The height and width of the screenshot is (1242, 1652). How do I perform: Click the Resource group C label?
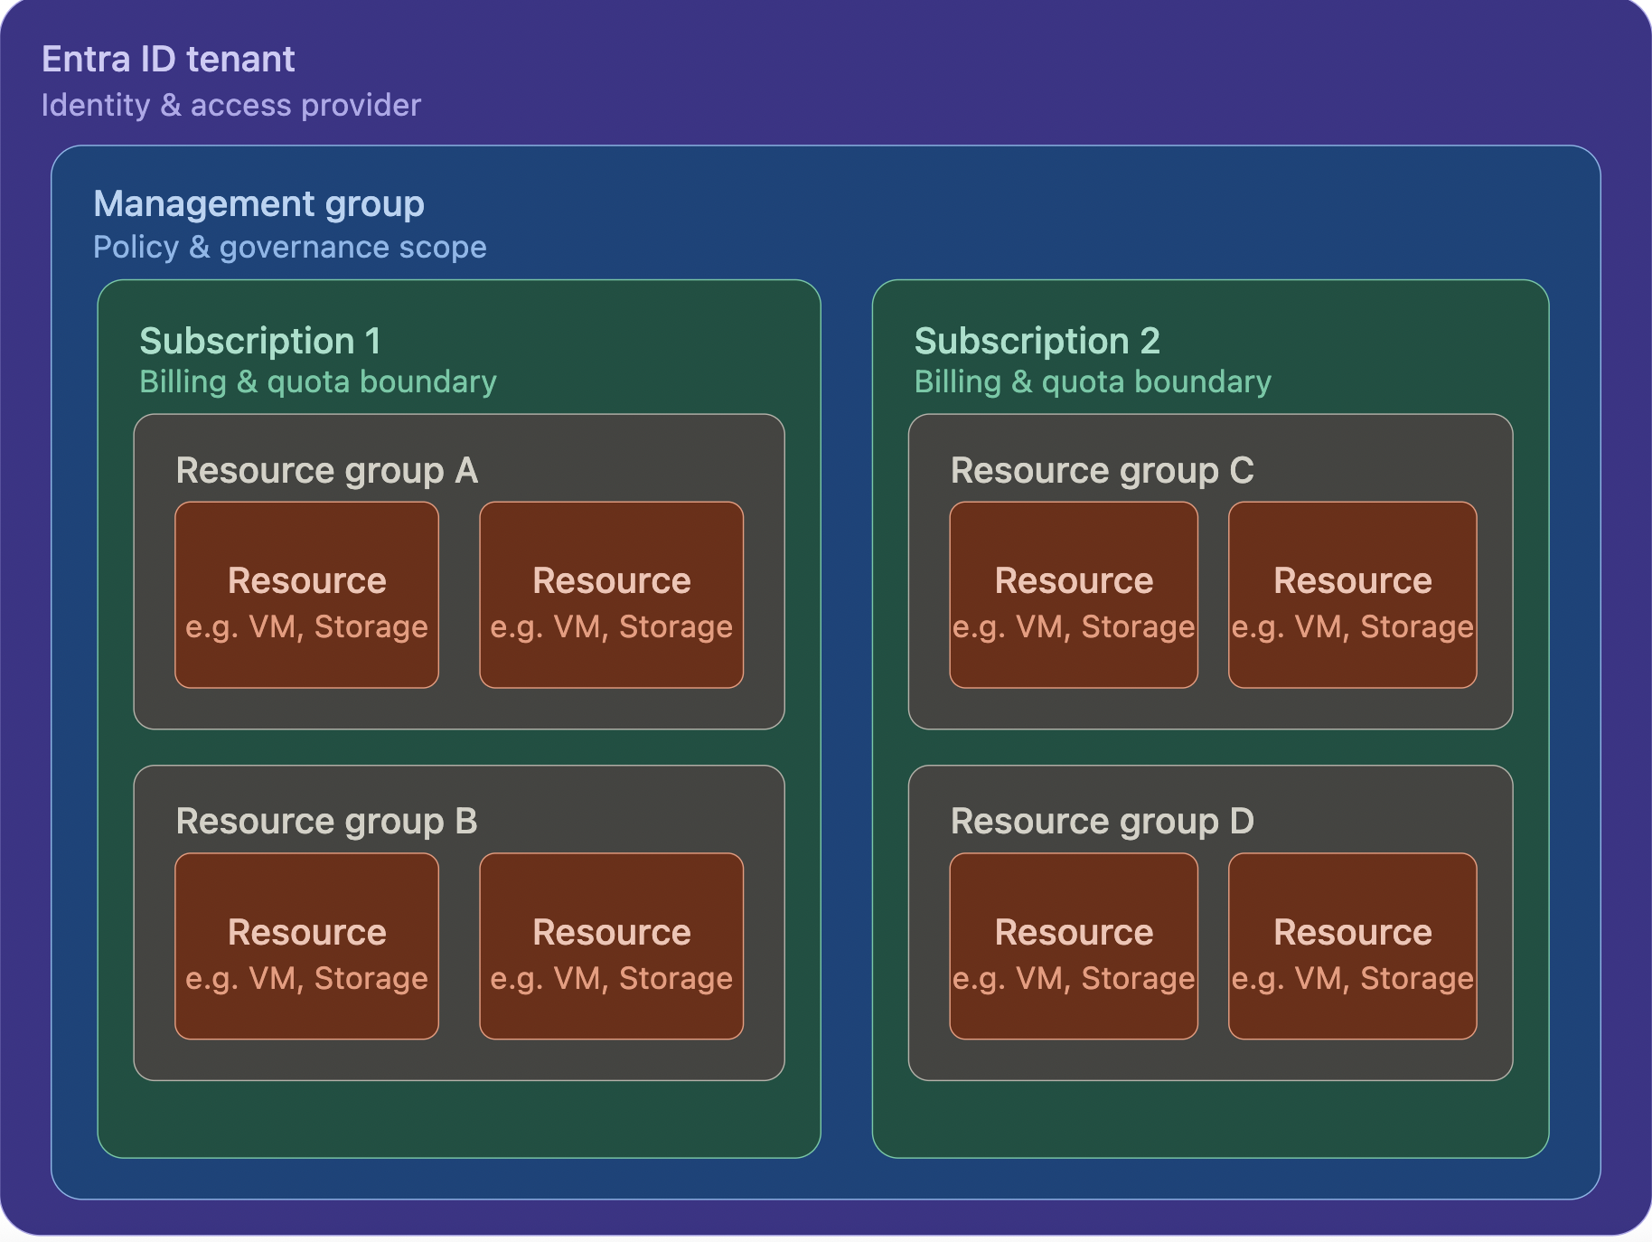(1103, 471)
